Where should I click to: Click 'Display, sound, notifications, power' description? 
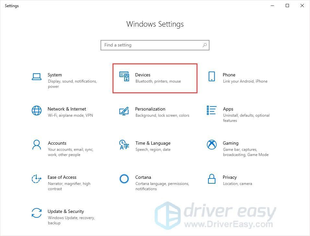[72, 84]
